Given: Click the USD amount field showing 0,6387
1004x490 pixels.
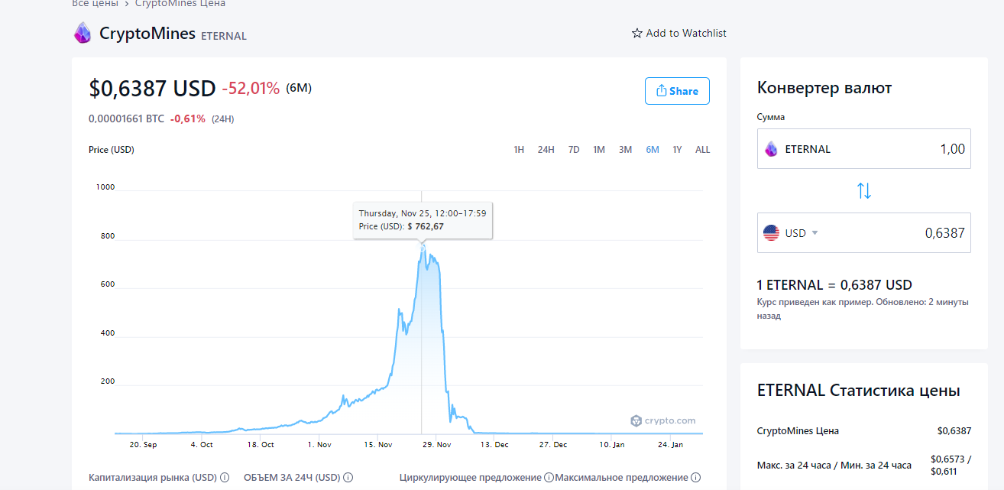Looking at the screenshot, I should [x=864, y=233].
